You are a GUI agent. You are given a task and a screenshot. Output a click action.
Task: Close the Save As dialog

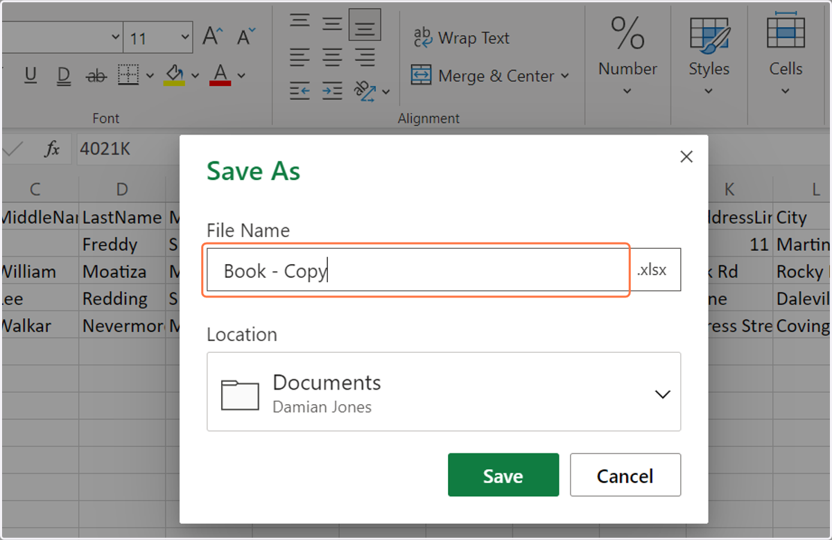pyautogui.click(x=686, y=157)
